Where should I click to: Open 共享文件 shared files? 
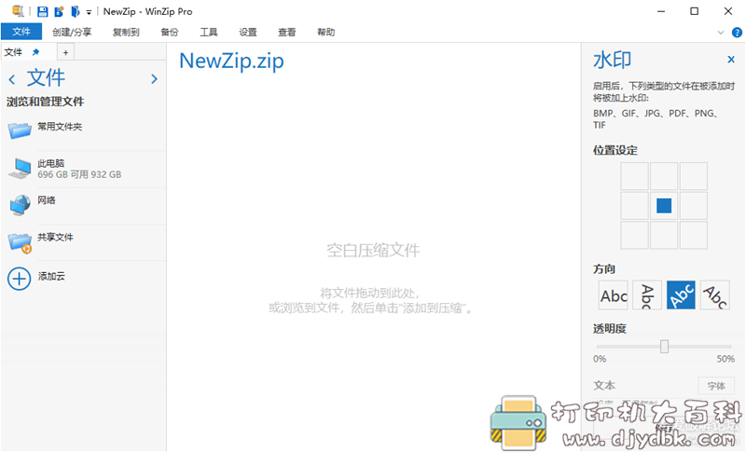83,242
